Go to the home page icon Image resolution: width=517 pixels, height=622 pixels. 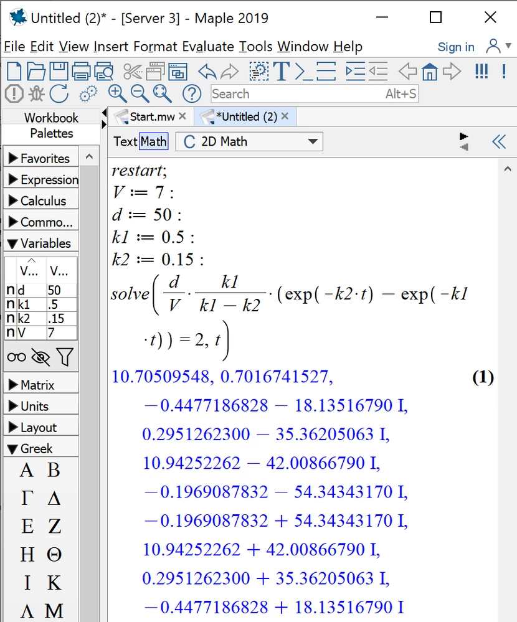(430, 72)
